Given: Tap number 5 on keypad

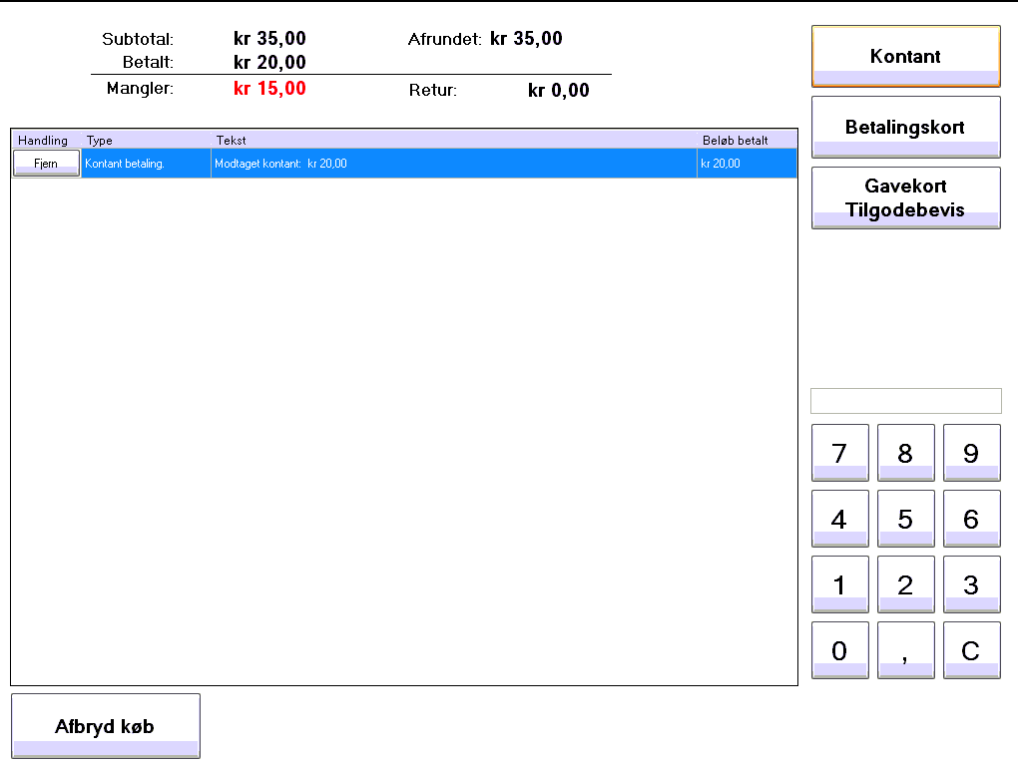Looking at the screenshot, I should (905, 519).
